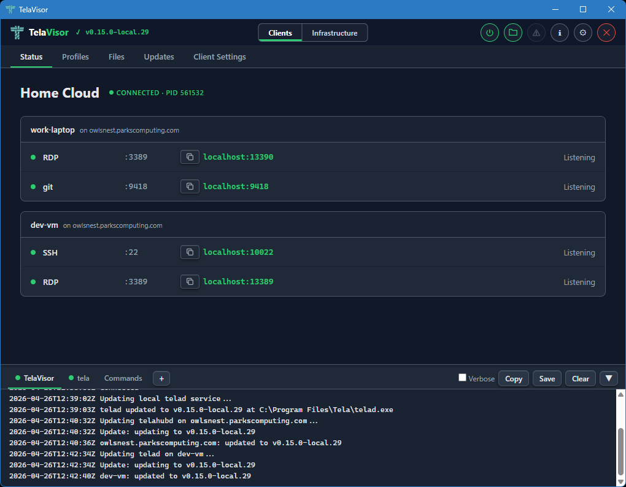Click the dev-vm machine header
The height and width of the screenshot is (487, 626).
click(313, 225)
